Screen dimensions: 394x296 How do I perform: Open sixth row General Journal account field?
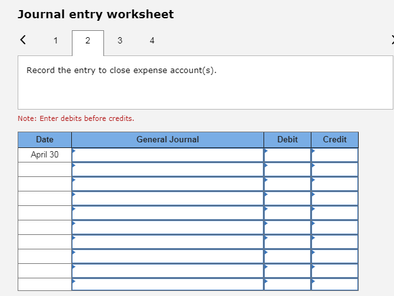click(x=168, y=227)
